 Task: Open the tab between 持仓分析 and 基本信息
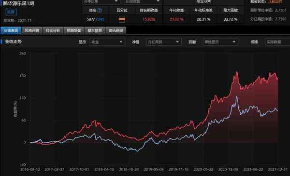[x=74, y=30]
